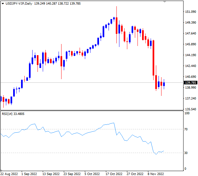Screen dimensions: 198x176
Task: Click the USDJPY-VIP,Daily chart title
Action: point(19,4)
